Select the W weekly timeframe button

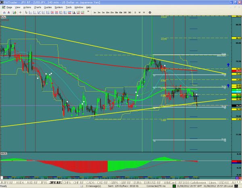140,13
